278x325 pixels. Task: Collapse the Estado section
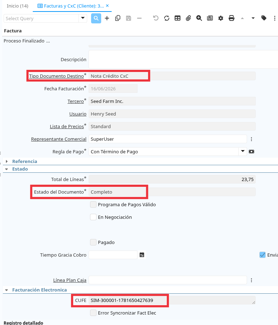6,169
